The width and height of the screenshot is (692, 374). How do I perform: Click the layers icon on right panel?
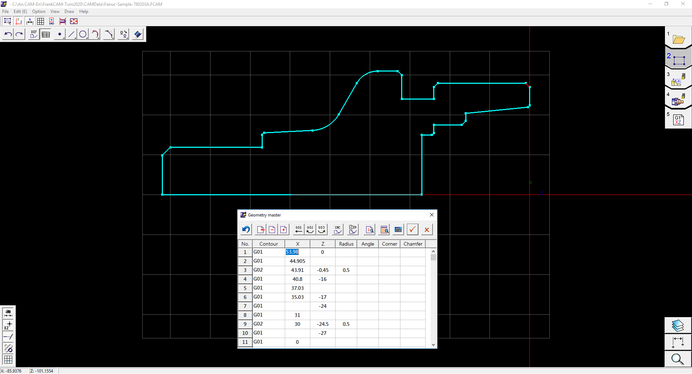click(678, 325)
